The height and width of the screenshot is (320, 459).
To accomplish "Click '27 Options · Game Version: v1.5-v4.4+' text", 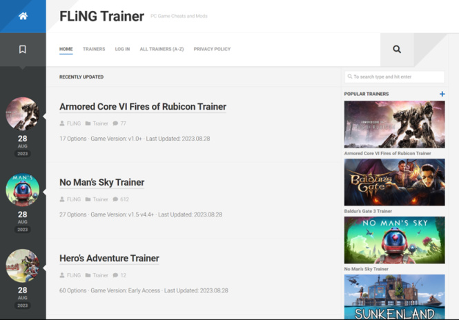I will pos(106,214).
